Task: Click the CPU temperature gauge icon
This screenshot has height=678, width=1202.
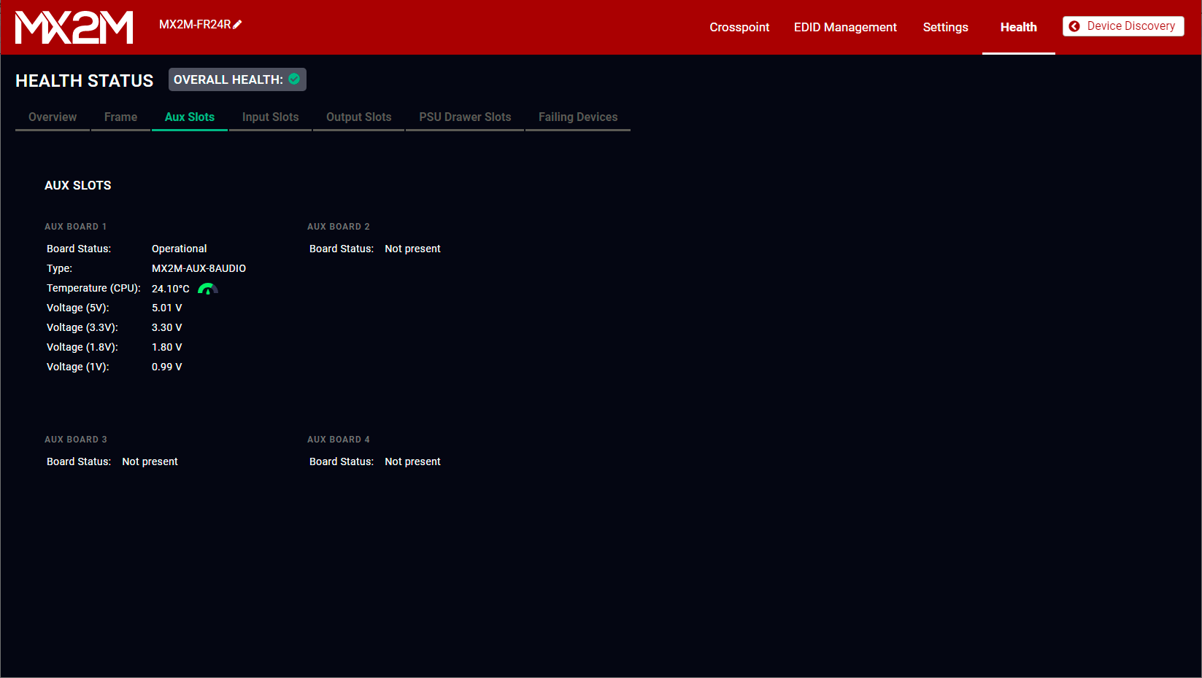Action: (x=208, y=289)
